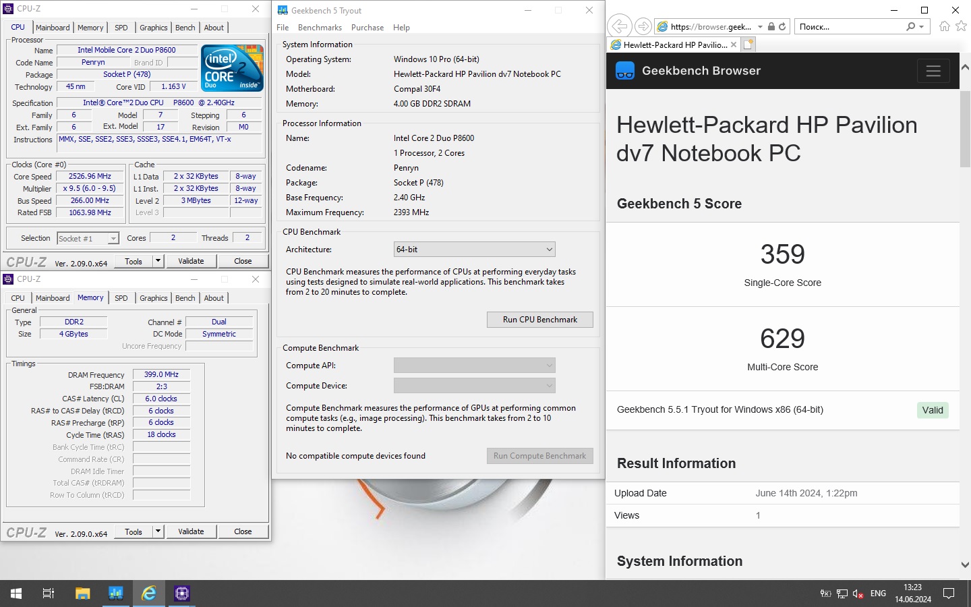Click the CPU-Z title bar icon in top window
Image resolution: width=971 pixels, height=607 pixels.
9,9
